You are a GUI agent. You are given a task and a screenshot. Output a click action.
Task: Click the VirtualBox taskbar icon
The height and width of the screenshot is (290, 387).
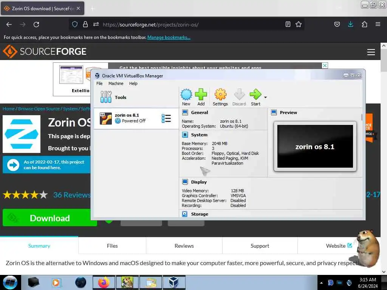(x=173, y=282)
